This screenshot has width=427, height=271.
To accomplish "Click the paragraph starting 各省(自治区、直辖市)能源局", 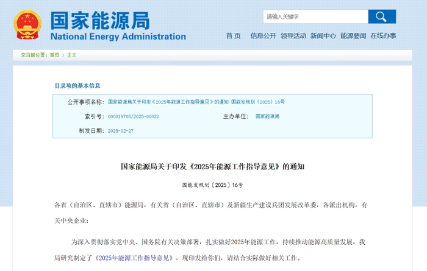I will tap(211, 213).
